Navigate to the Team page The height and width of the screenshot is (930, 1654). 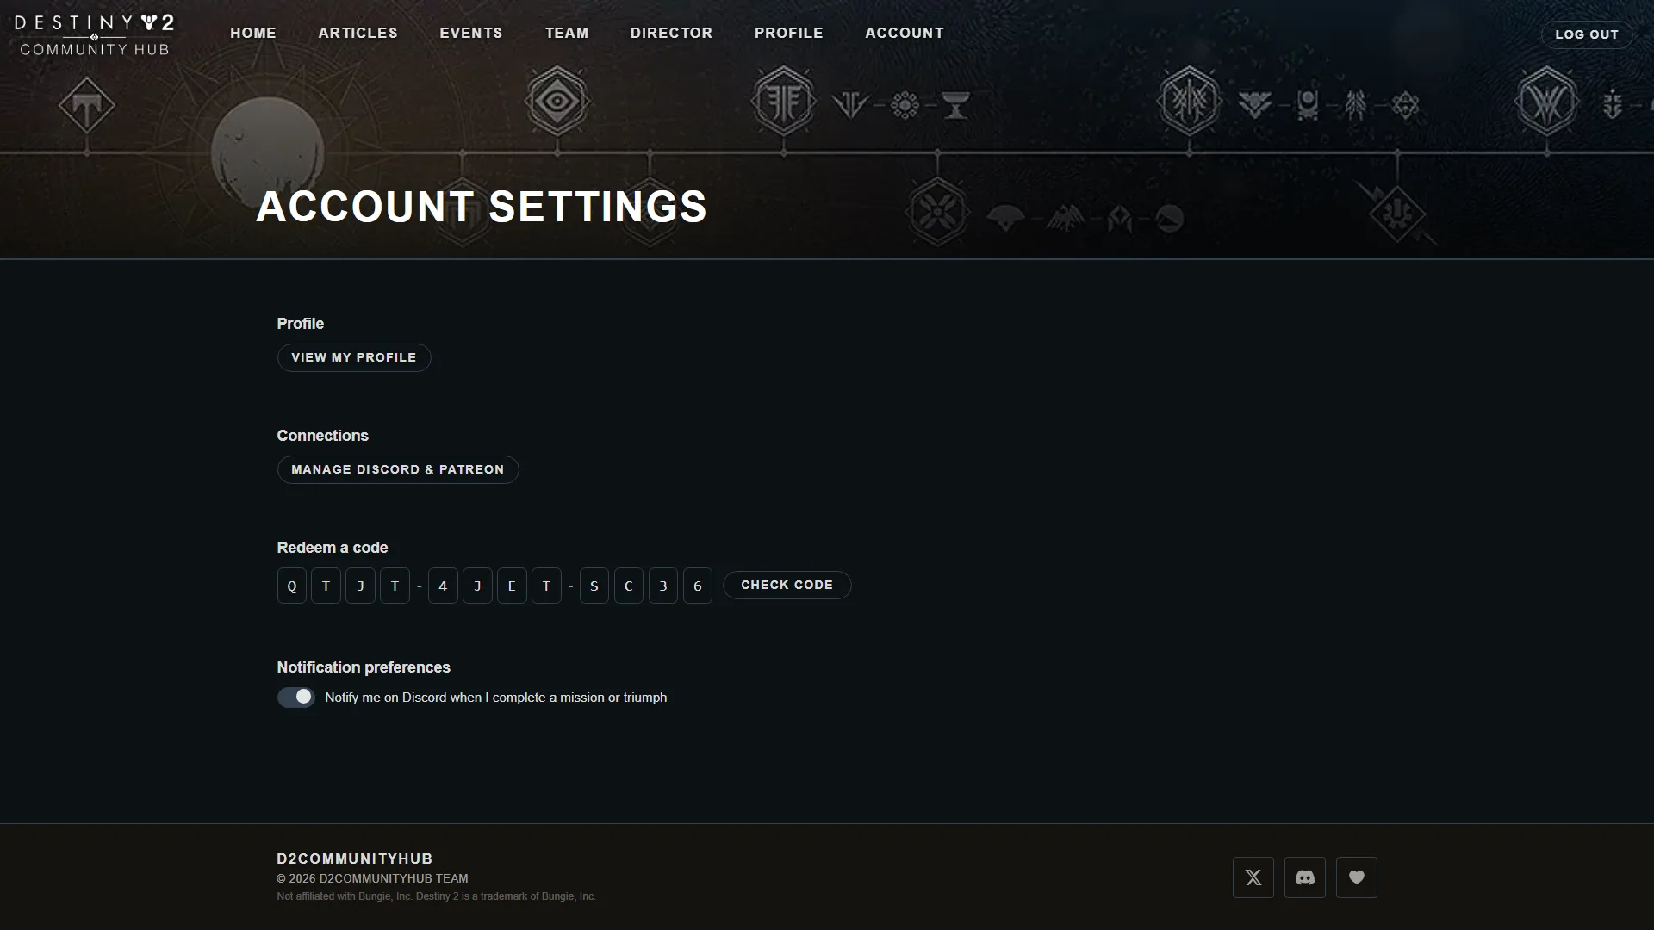567,33
